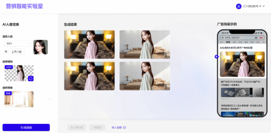The image size is (271, 133).
Task: Click the 生成创意 generate button
Action: point(26,128)
